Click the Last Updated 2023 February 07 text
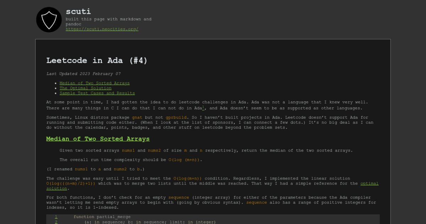Image resolution: width=426 pixels, height=224 pixels. pos(83,74)
